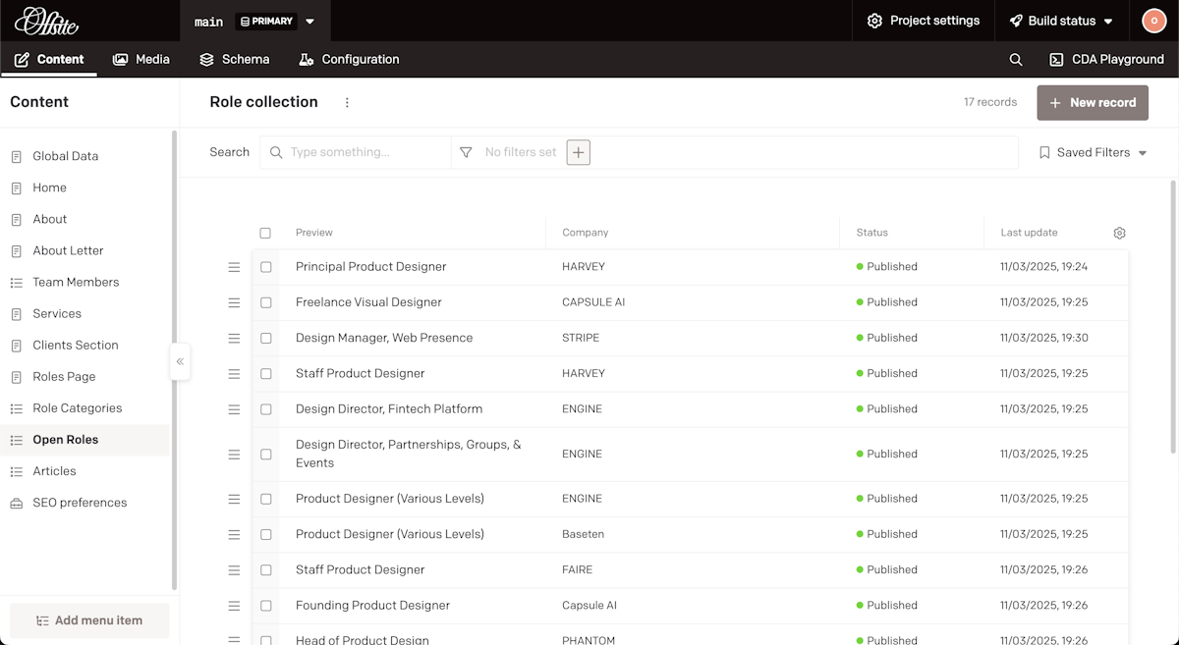Check the Freelance Visual Designer row checkbox
The height and width of the screenshot is (645, 1179).
point(265,302)
